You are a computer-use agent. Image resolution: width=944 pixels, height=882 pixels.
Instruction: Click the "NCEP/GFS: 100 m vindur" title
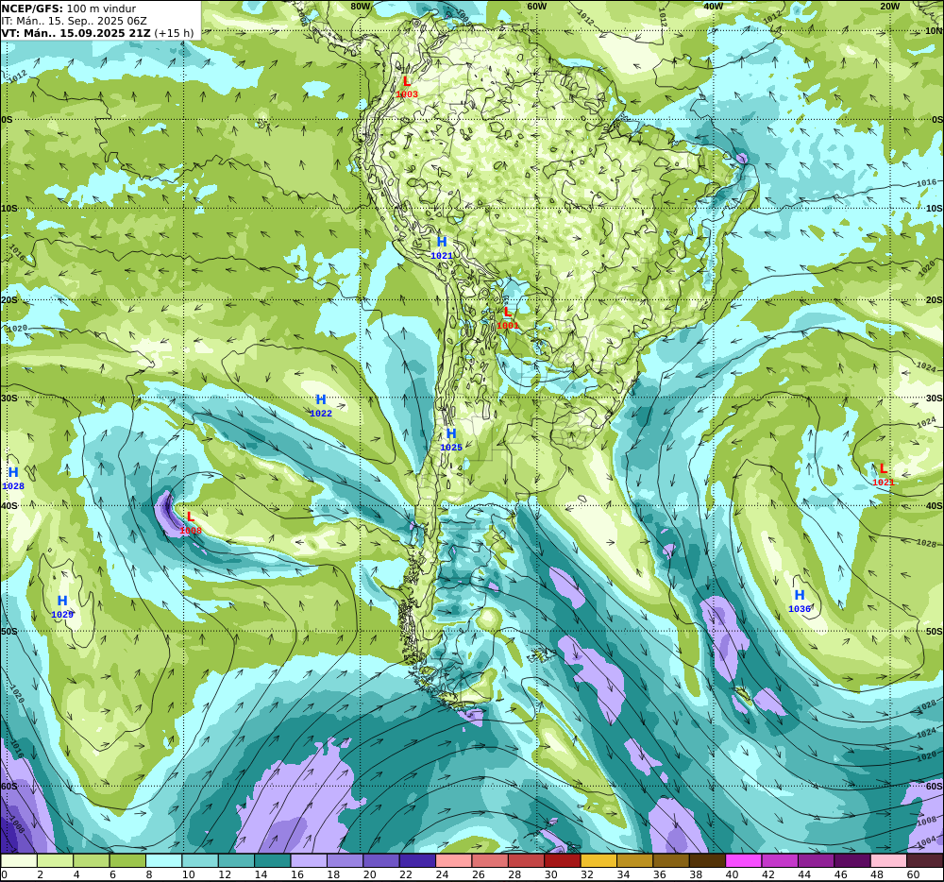[69, 8]
